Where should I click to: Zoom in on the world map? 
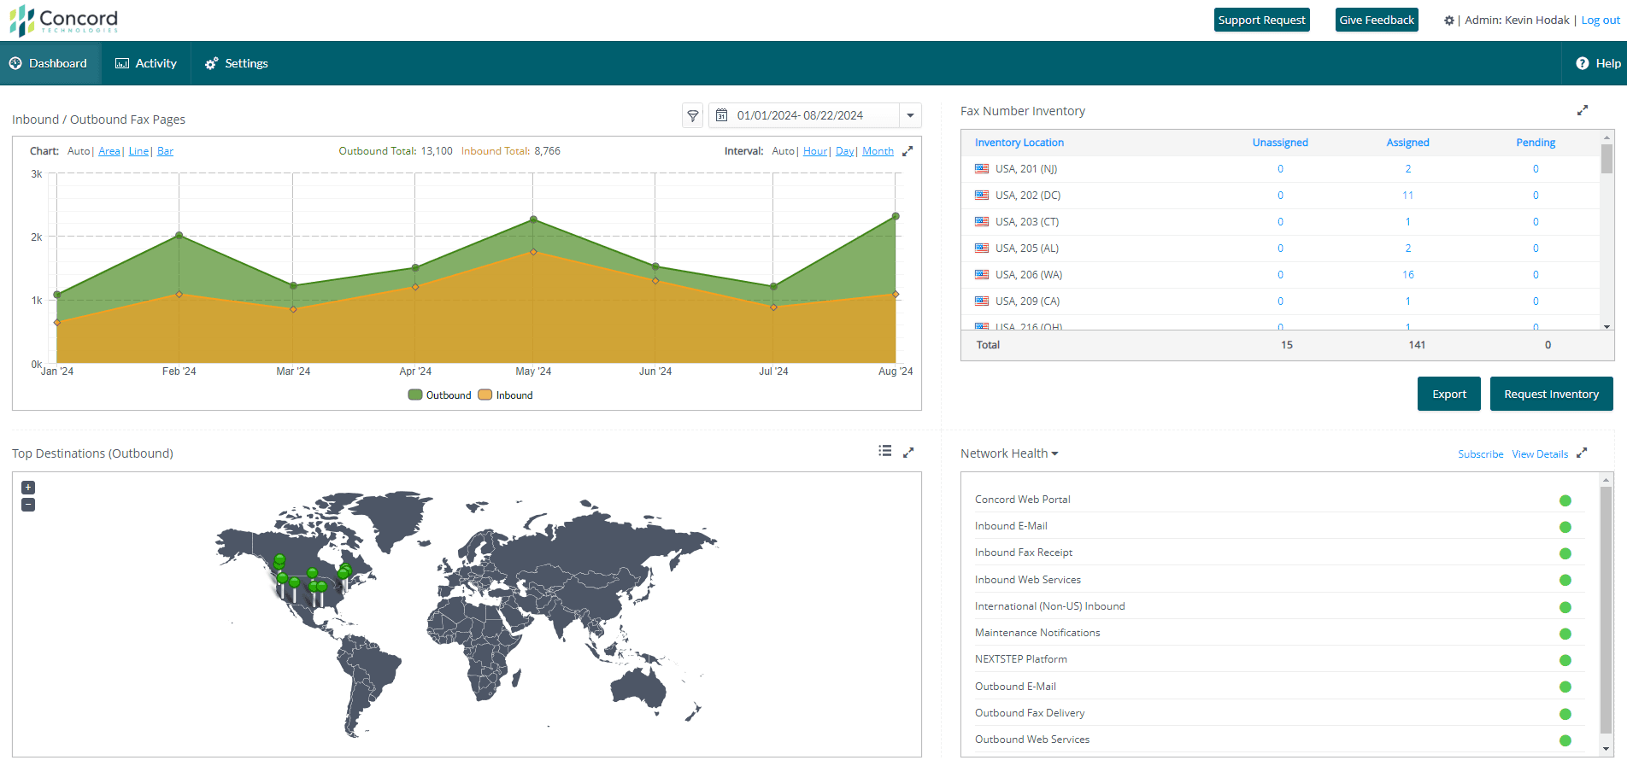coord(28,488)
